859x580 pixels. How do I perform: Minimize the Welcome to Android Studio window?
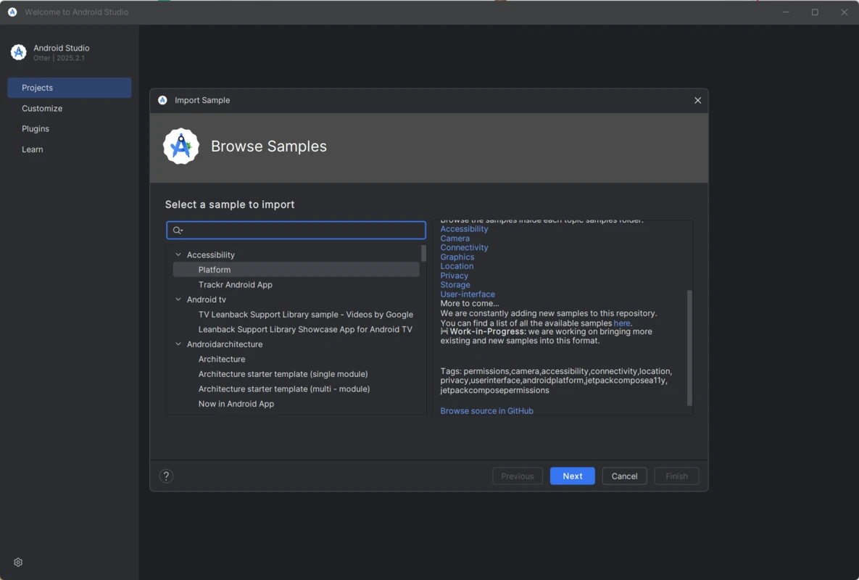click(x=786, y=12)
